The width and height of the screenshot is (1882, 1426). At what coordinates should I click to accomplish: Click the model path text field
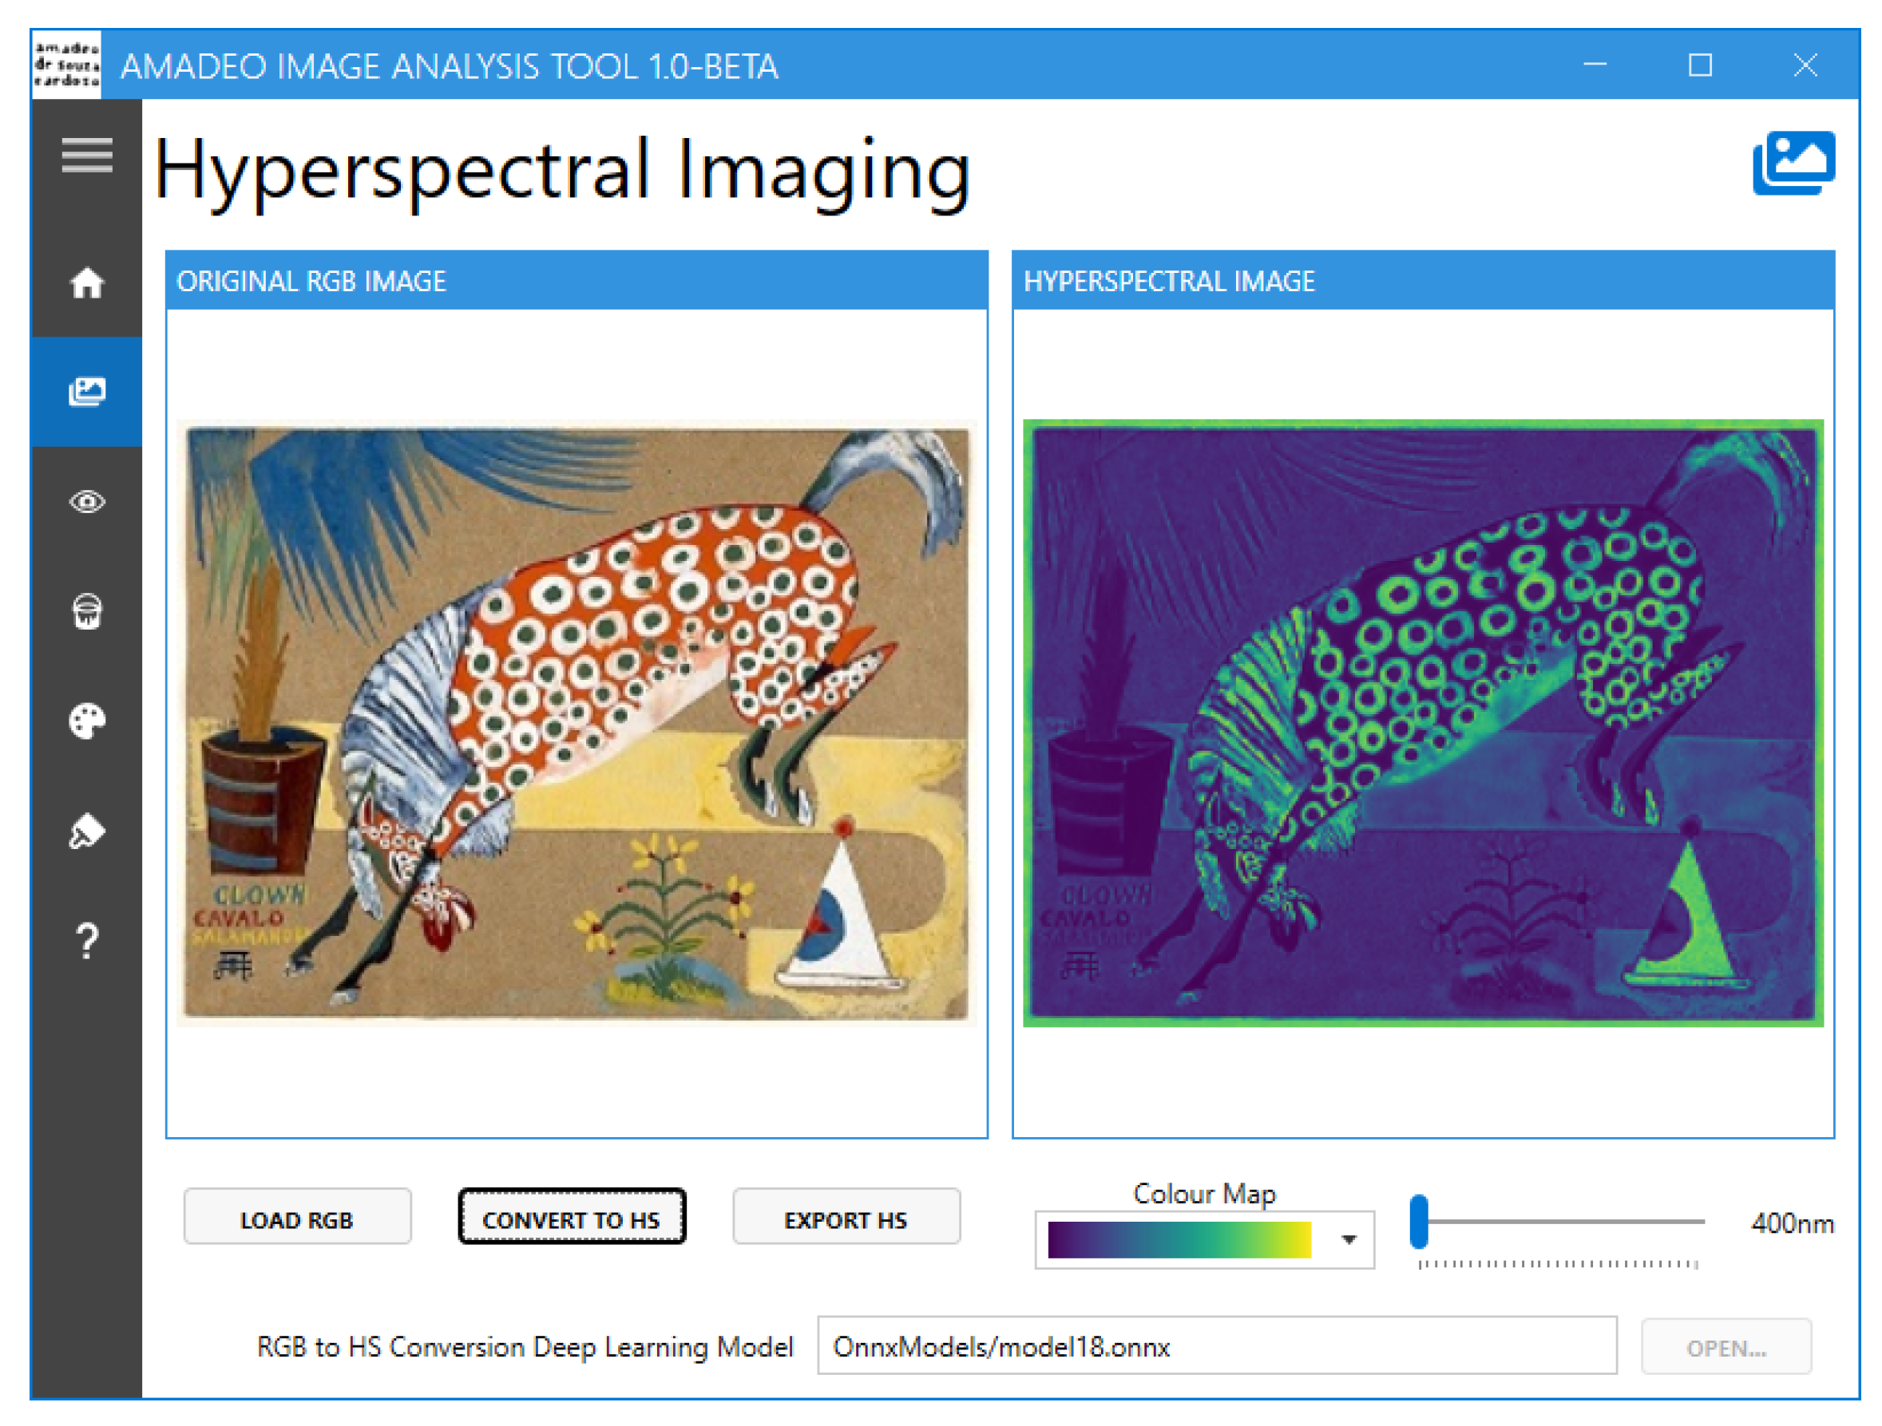1216,1346
